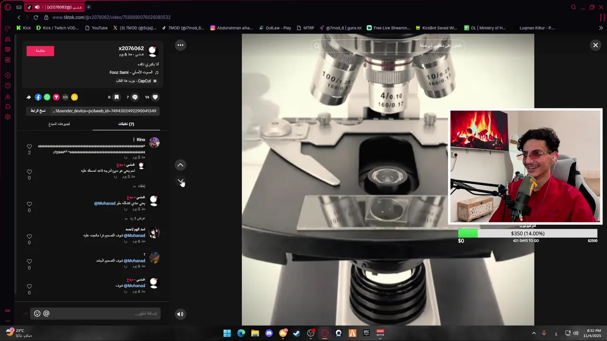607x341 pixels.
Task: Open the Opera sidebar downloads icon
Action: point(8,96)
